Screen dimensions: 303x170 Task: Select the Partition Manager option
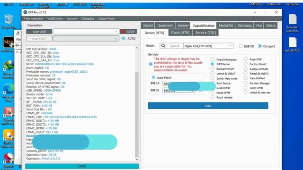245,83
